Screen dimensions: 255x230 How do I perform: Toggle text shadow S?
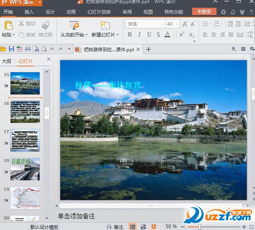[x=158, y=35]
